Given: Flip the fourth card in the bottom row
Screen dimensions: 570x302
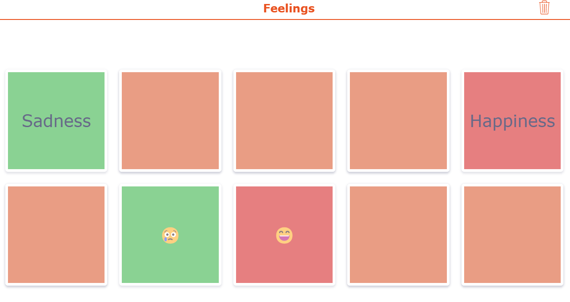Looking at the screenshot, I should coord(398,235).
